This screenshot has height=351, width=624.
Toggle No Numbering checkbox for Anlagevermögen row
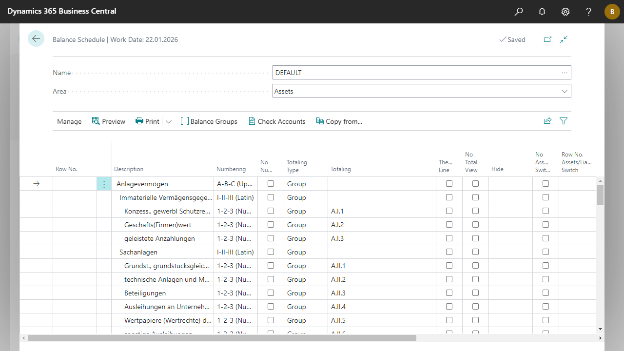[271, 184]
